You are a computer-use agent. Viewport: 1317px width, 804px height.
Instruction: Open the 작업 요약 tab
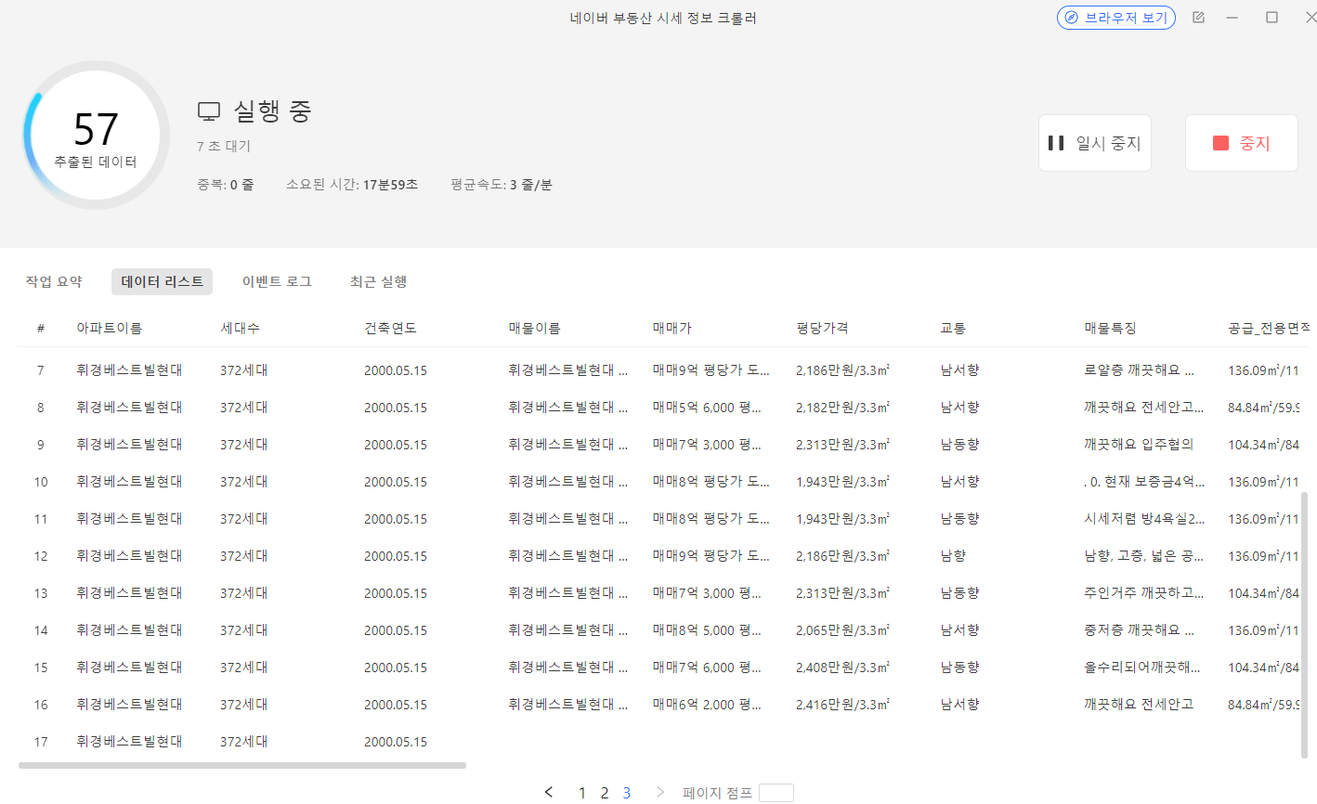(x=54, y=281)
